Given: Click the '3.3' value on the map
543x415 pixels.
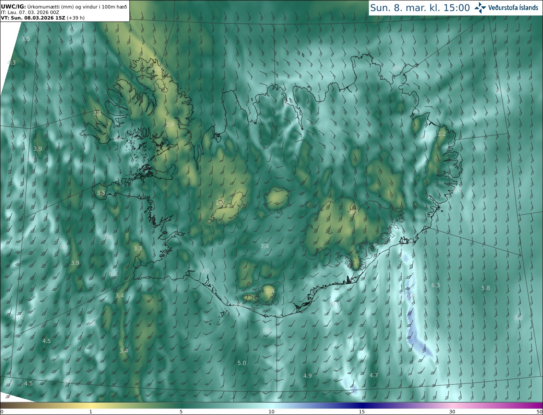Looking at the screenshot, I should (138, 248).
